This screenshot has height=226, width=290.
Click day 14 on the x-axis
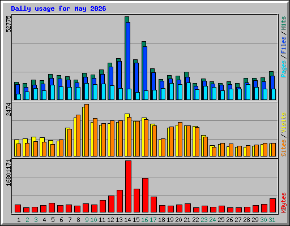[127, 220]
